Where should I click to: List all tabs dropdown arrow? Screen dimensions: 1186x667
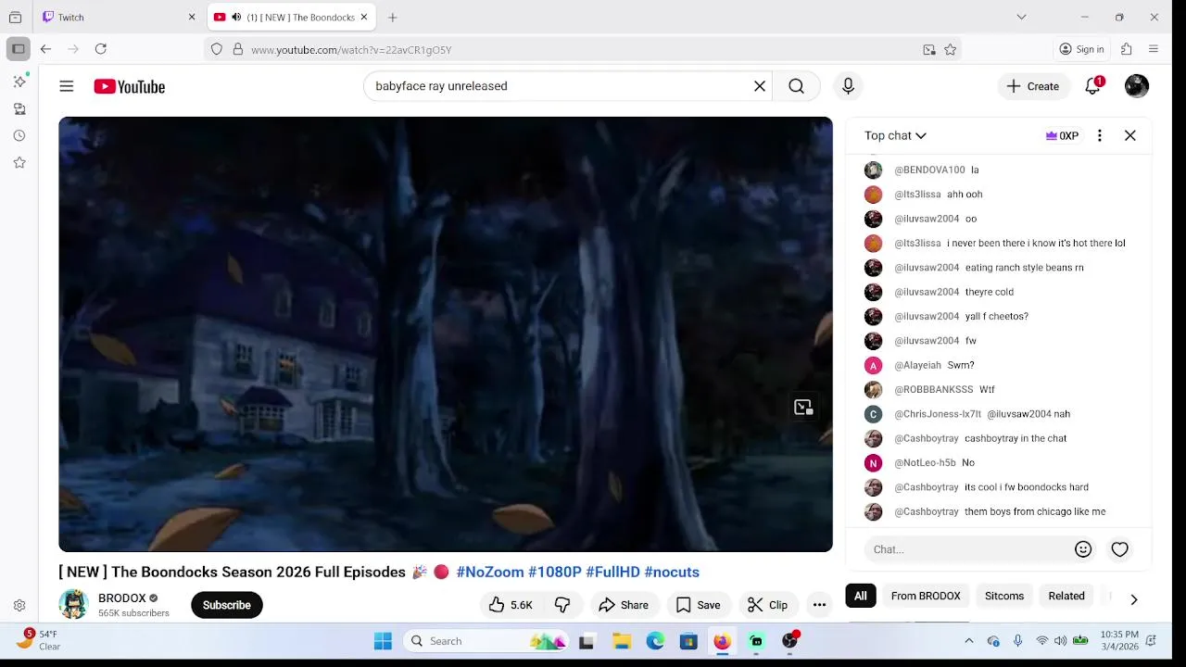tap(1021, 17)
